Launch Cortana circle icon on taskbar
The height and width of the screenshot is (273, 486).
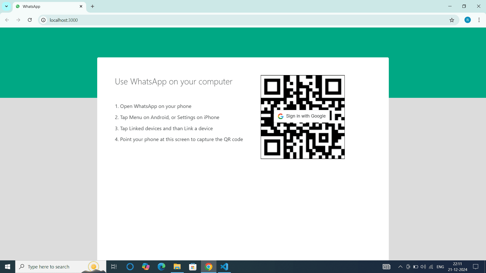[x=130, y=267]
